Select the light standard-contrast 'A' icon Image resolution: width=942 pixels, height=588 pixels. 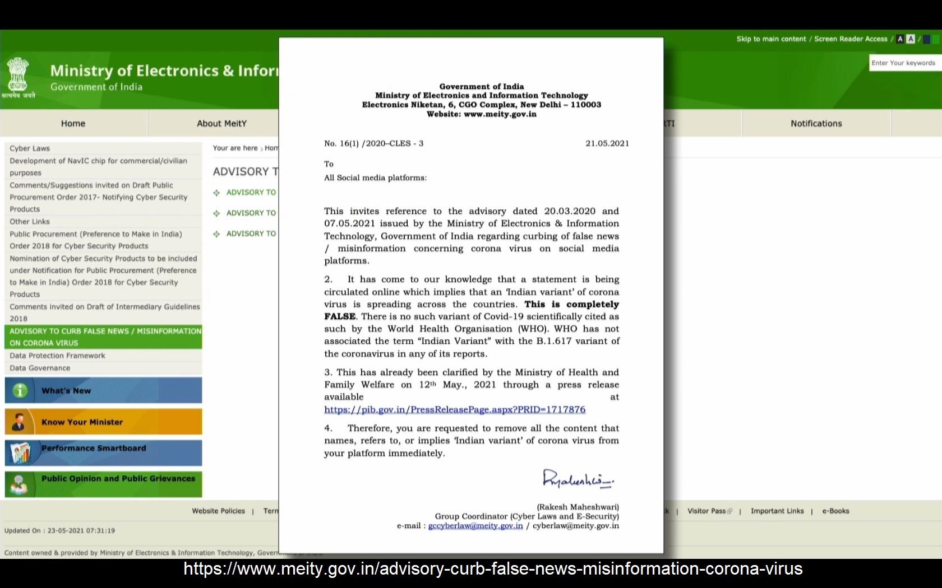tap(911, 39)
